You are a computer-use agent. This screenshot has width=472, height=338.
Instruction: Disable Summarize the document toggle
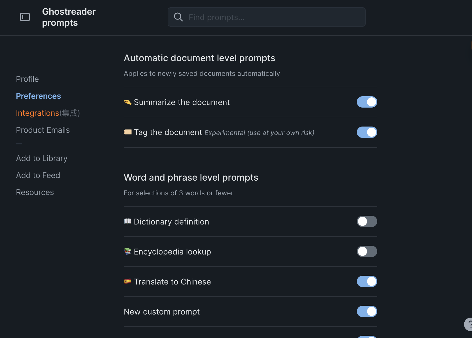pos(367,102)
